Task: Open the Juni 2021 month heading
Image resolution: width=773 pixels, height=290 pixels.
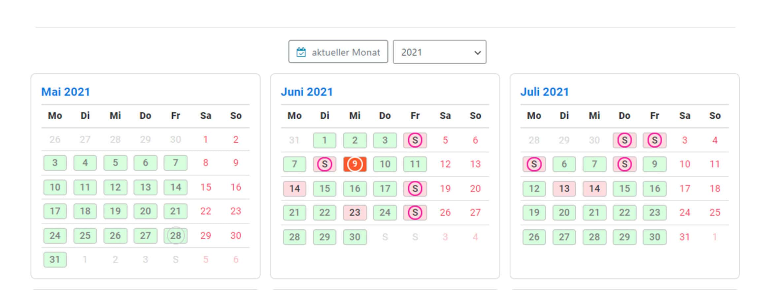Action: [x=307, y=92]
